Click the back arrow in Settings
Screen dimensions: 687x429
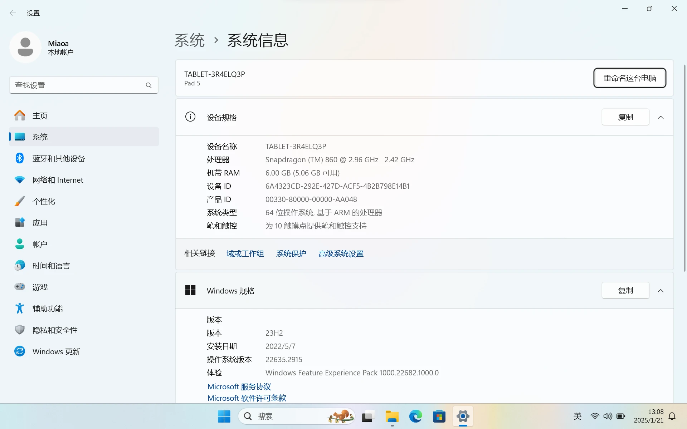(x=13, y=13)
